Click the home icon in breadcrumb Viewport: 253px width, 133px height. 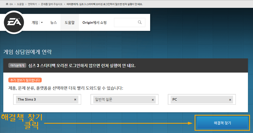pyautogui.click(x=7, y=4)
